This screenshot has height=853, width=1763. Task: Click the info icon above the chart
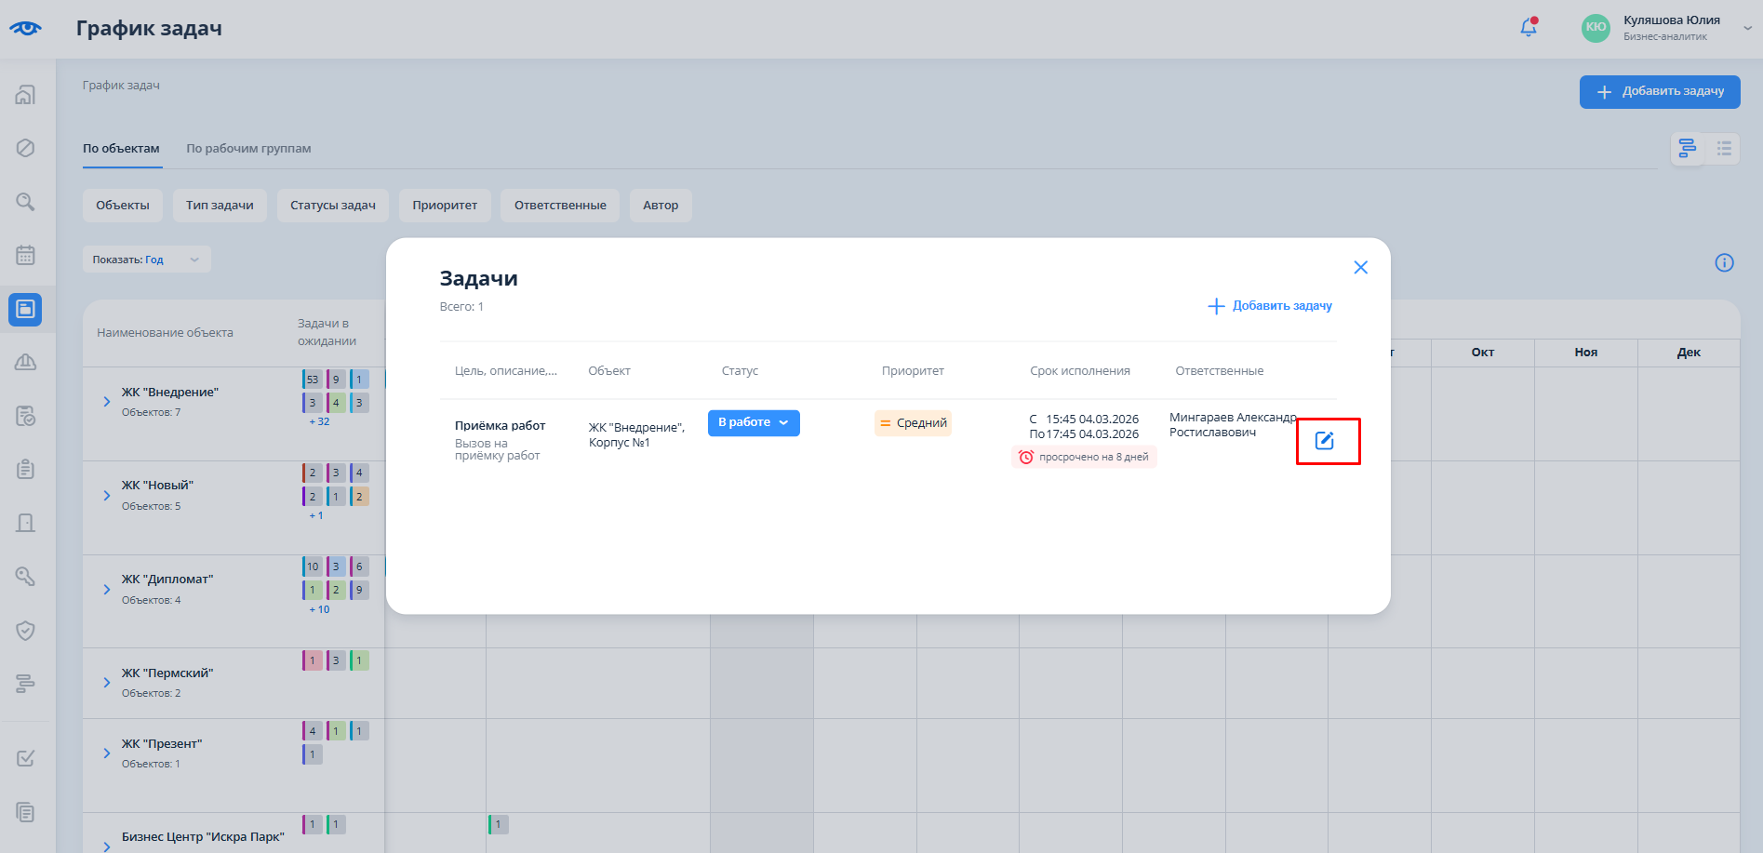(x=1724, y=263)
